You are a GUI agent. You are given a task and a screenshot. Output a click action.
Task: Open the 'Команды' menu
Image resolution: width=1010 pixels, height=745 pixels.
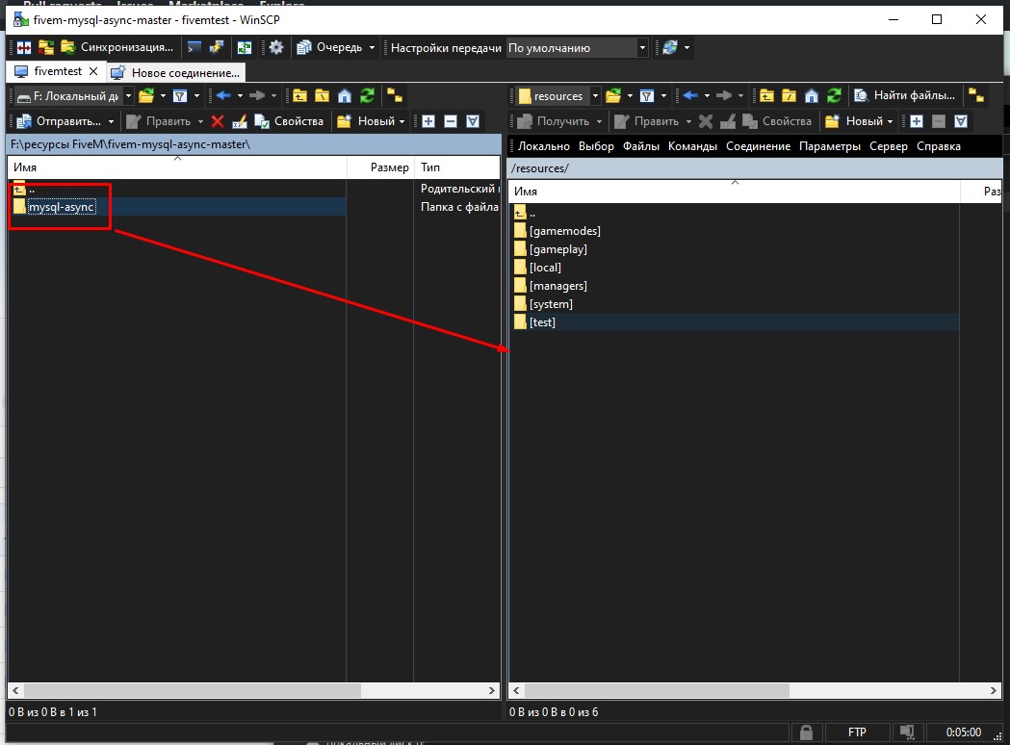click(x=692, y=146)
